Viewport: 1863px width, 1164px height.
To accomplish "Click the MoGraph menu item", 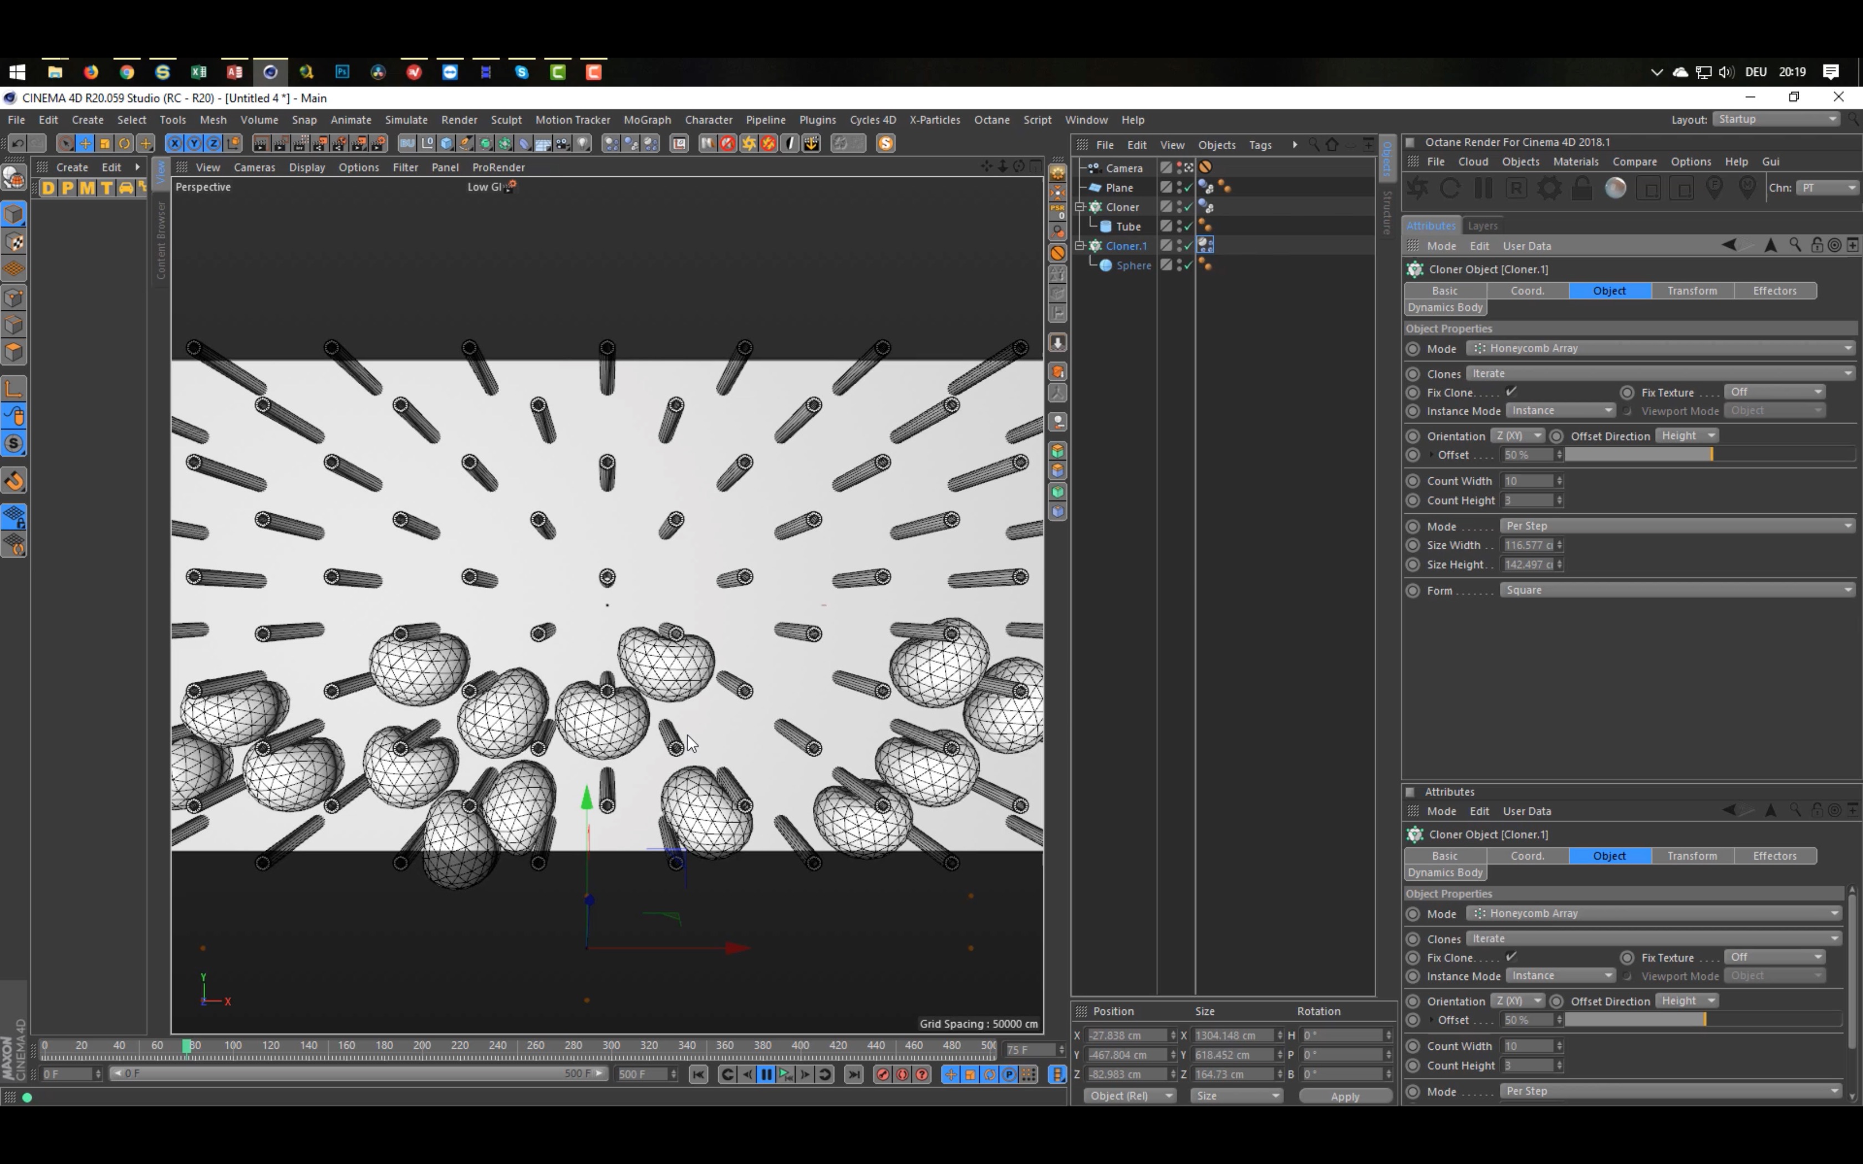I will click(x=647, y=119).
